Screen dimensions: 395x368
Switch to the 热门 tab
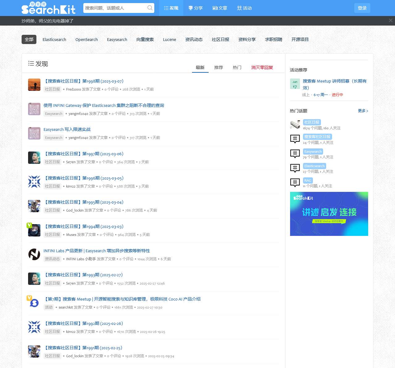pyautogui.click(x=237, y=67)
